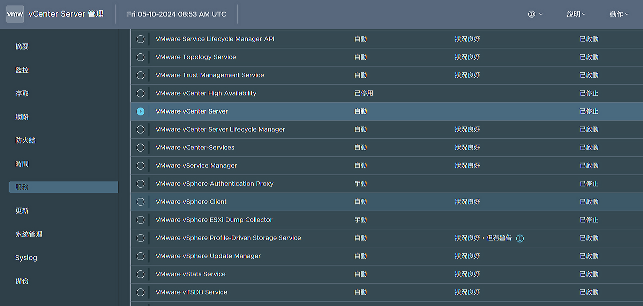The width and height of the screenshot is (643, 306).
Task: Select VMware vSphere Client radio button
Action: coord(141,202)
